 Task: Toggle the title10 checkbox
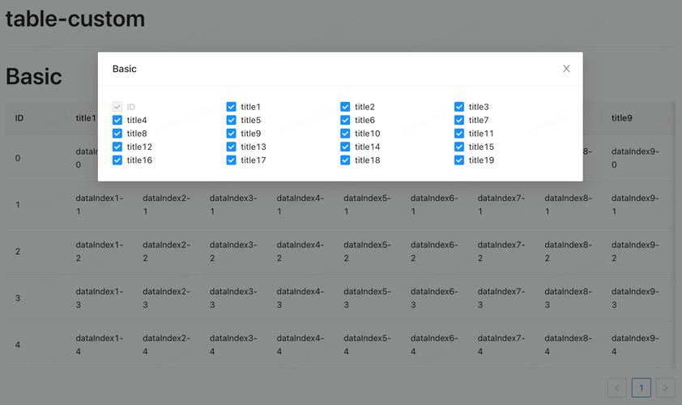click(345, 134)
